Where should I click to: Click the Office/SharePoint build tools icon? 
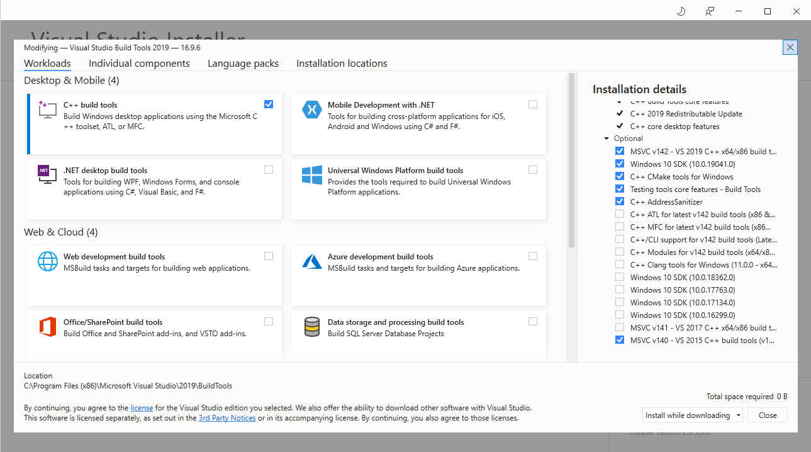pos(48,327)
